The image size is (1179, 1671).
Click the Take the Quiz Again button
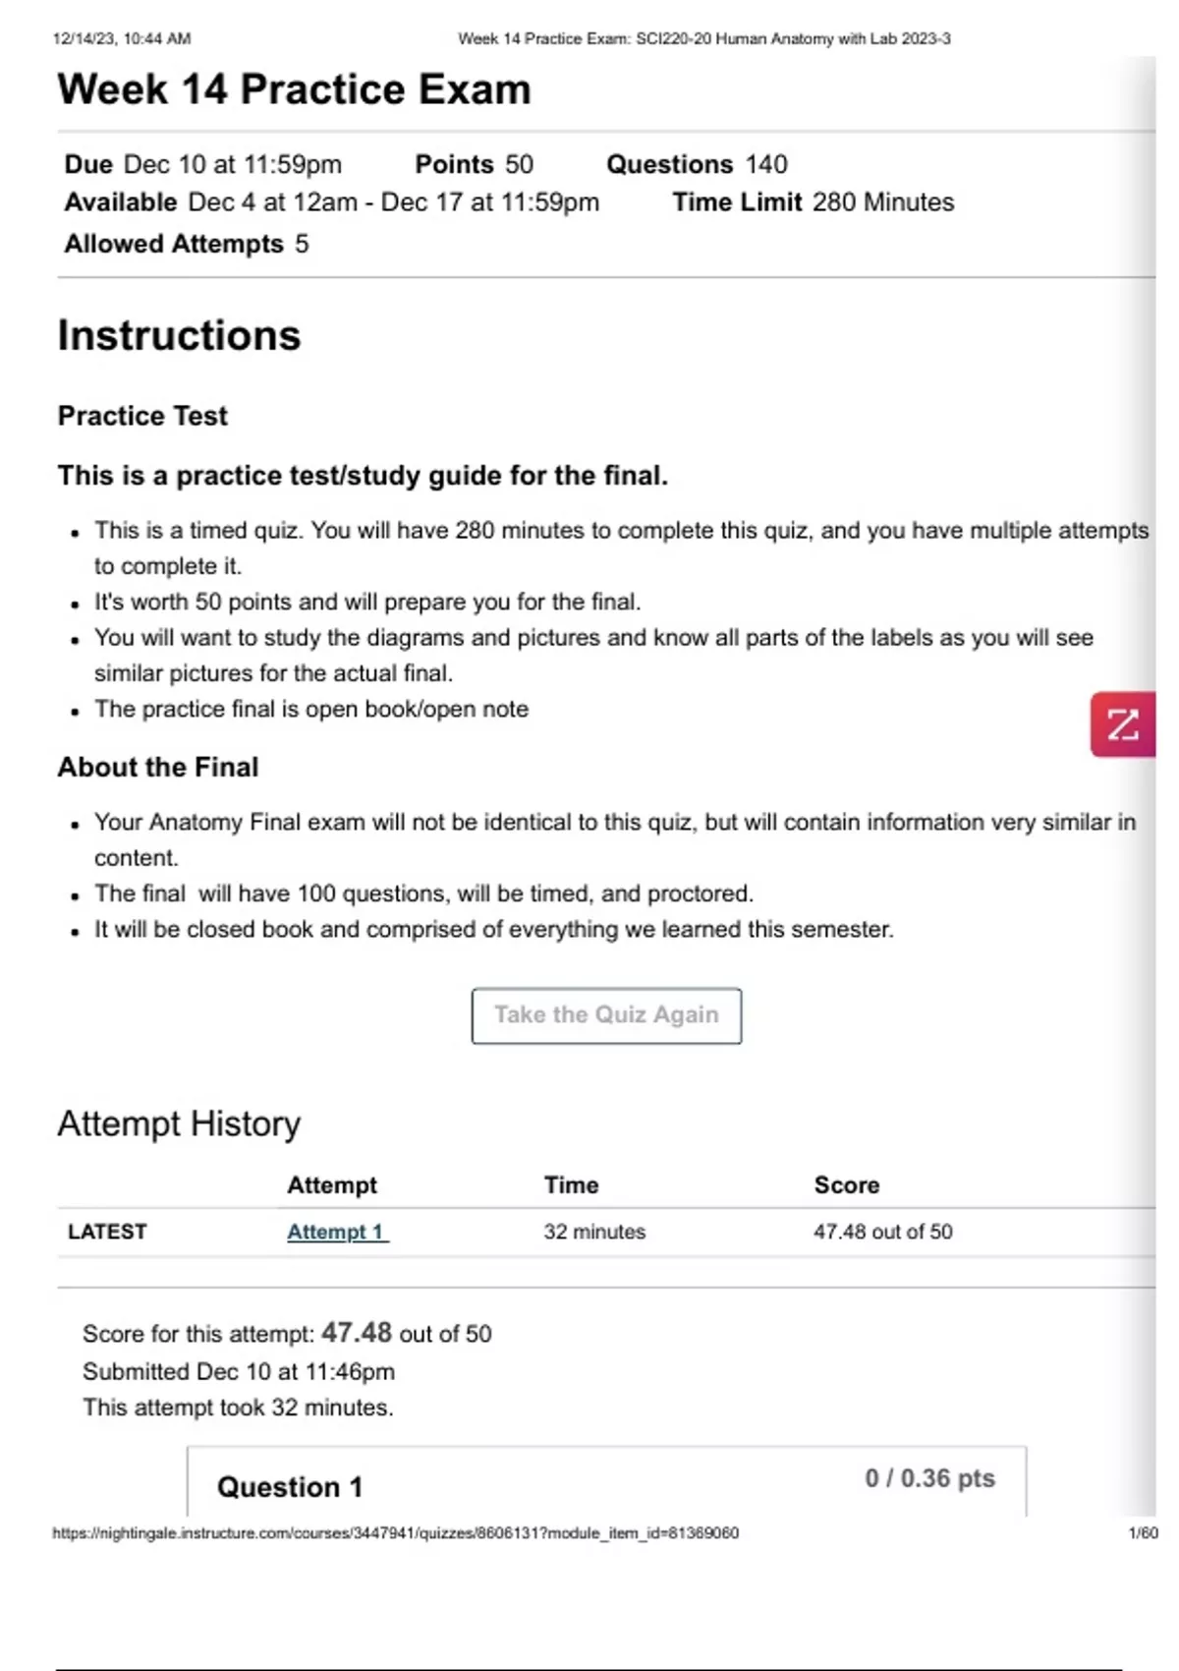(x=606, y=1015)
